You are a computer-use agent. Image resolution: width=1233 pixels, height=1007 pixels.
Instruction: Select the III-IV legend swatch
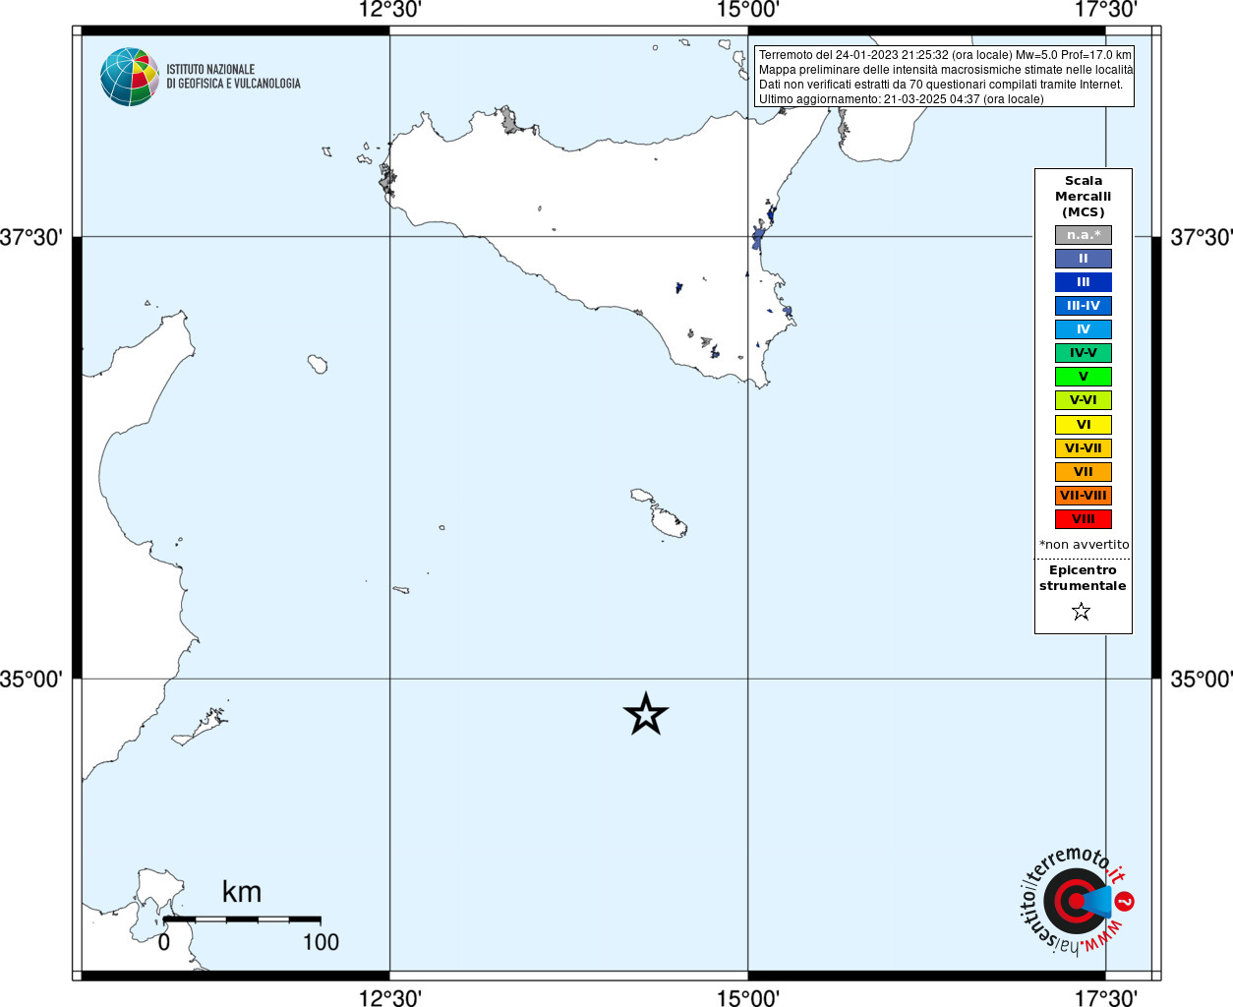(1084, 306)
